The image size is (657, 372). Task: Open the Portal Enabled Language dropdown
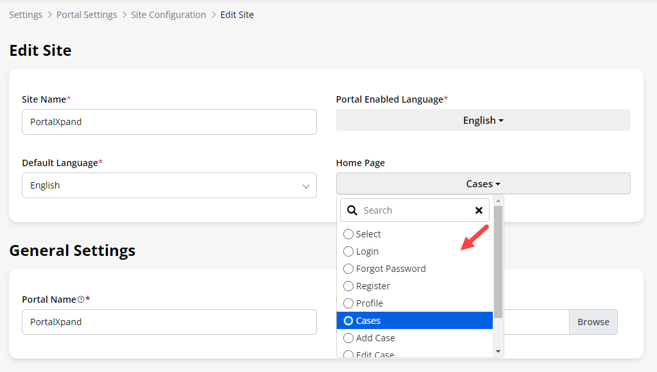483,120
